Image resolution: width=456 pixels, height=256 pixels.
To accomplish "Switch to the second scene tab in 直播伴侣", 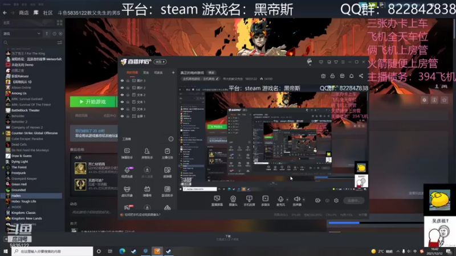I will coord(146,73).
